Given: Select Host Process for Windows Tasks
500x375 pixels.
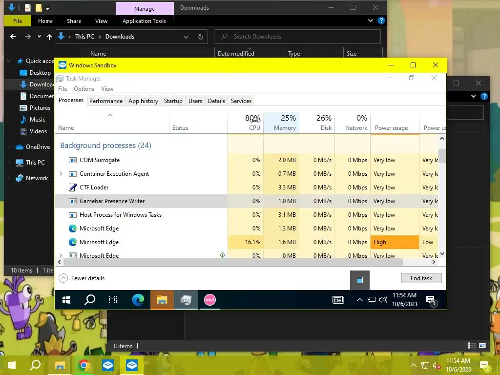Looking at the screenshot, I should coord(247,215).
